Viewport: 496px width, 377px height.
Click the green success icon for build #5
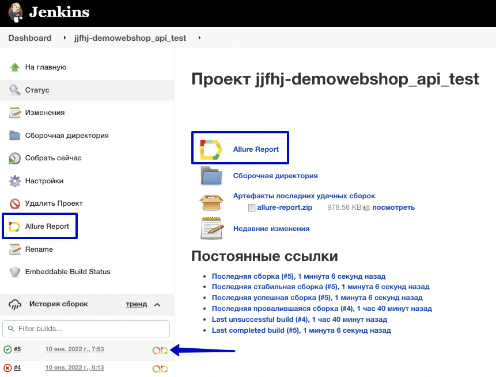[7, 349]
